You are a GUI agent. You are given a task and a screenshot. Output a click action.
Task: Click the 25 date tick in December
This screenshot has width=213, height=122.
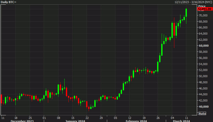30,118
